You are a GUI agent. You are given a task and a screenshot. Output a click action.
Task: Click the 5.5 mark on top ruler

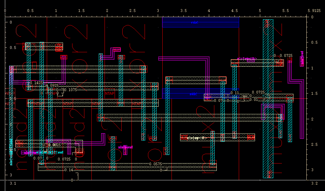coord(286,11)
